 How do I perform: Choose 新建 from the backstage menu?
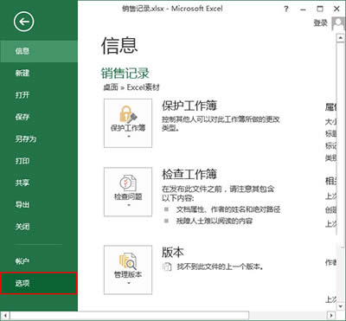[39, 74]
